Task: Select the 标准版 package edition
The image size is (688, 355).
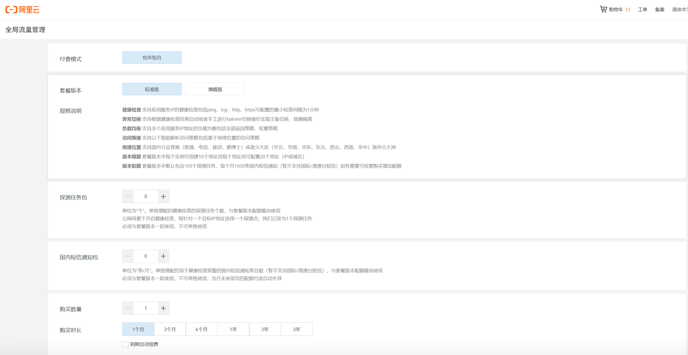Action: coord(151,89)
